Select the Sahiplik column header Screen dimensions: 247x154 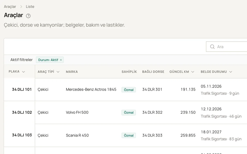(129, 72)
